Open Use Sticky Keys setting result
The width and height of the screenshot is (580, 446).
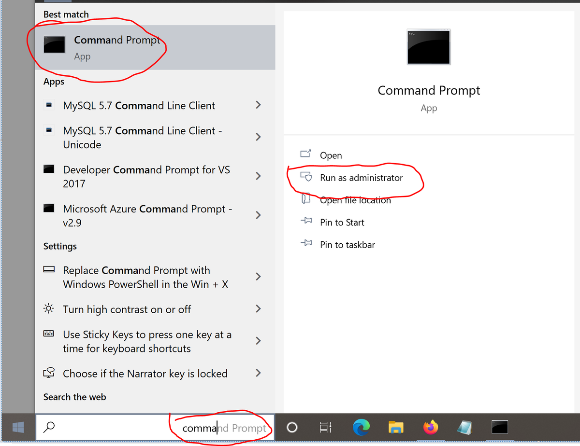147,341
